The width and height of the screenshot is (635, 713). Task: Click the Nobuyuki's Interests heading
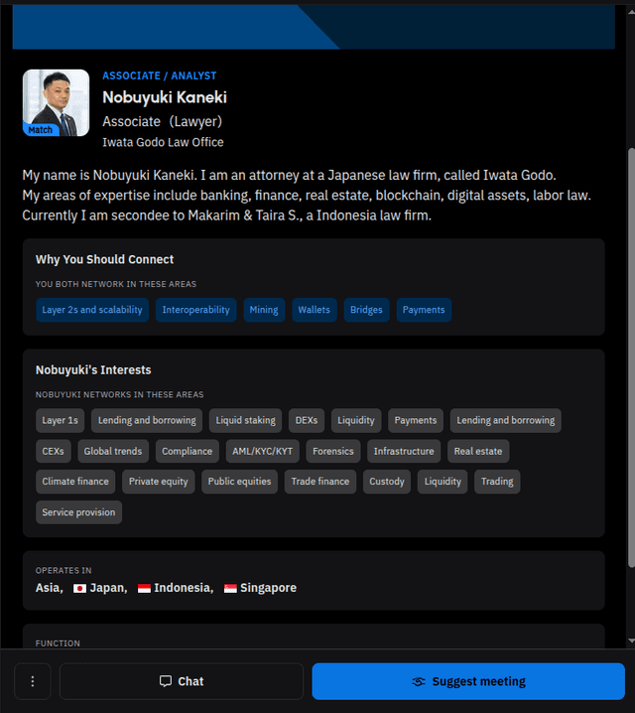[x=93, y=370]
